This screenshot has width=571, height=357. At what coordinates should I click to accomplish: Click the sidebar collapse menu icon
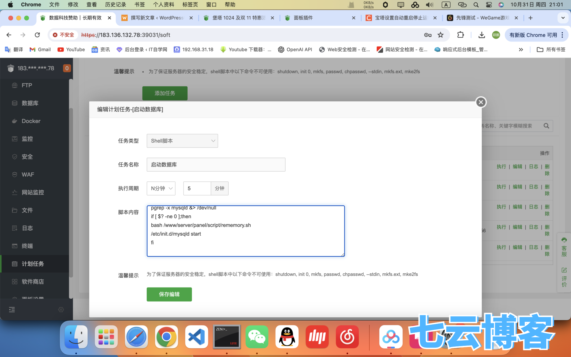click(12, 310)
